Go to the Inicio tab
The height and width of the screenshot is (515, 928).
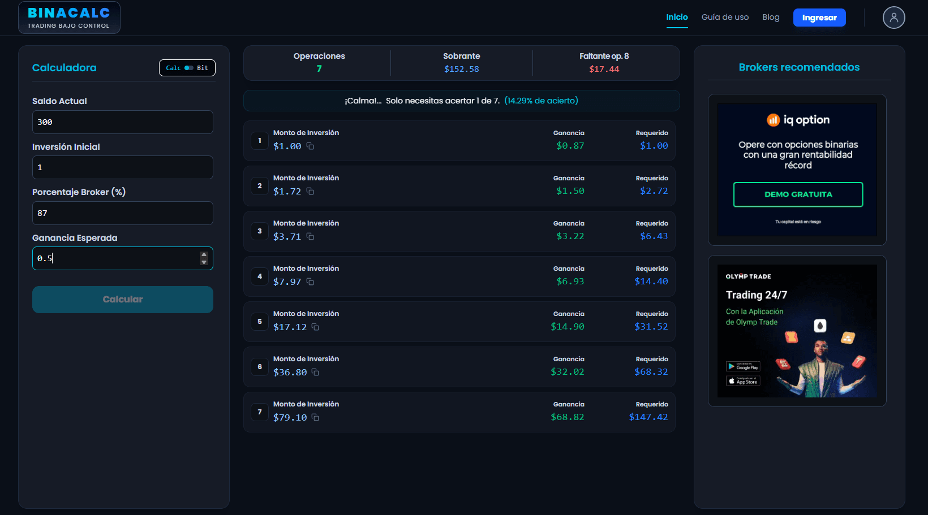pos(677,17)
